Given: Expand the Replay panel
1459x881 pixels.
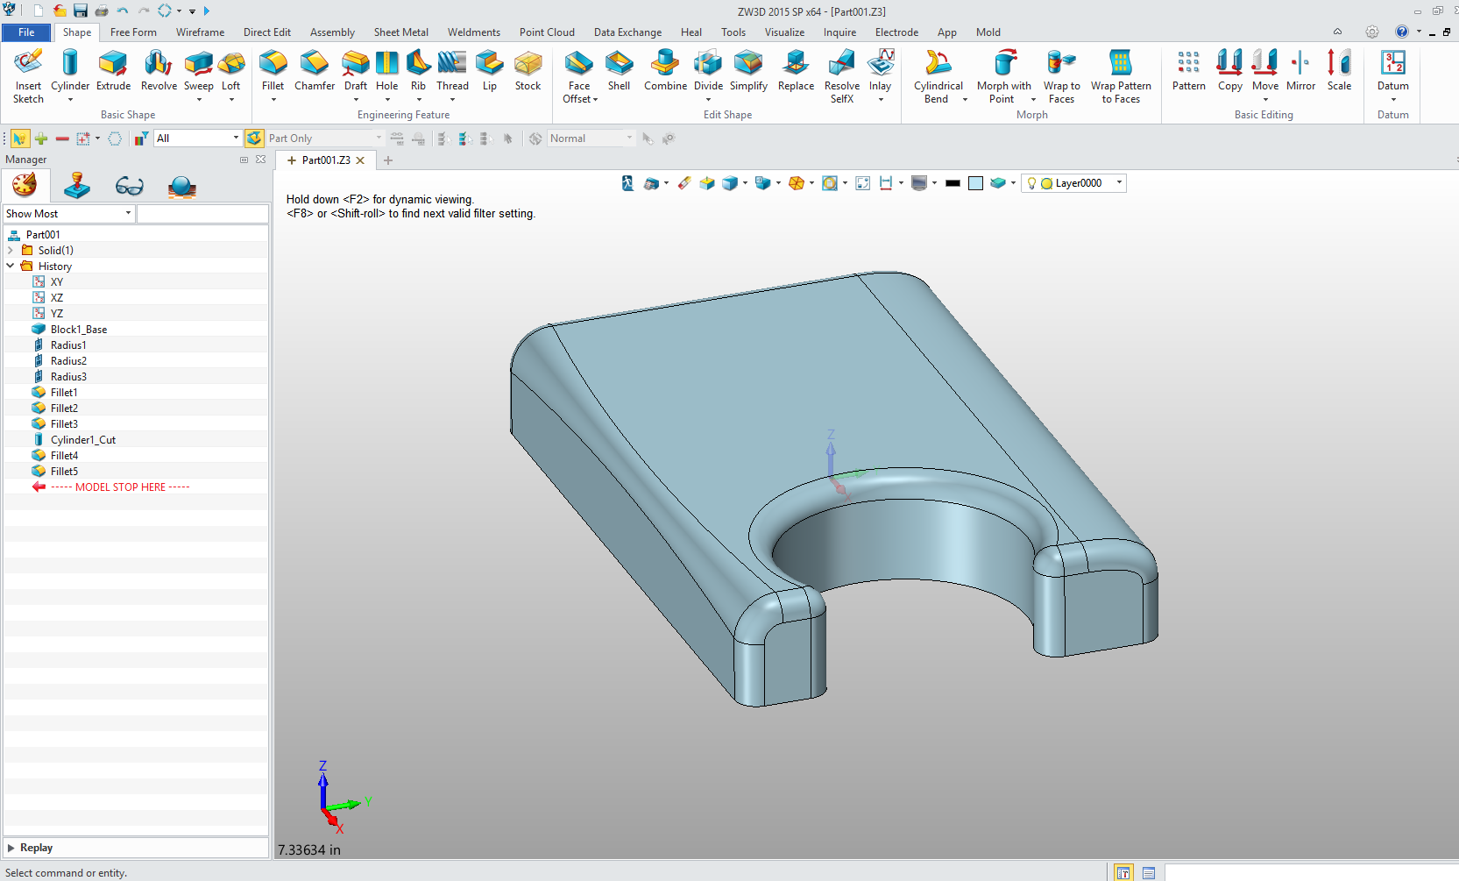Looking at the screenshot, I should [x=11, y=848].
